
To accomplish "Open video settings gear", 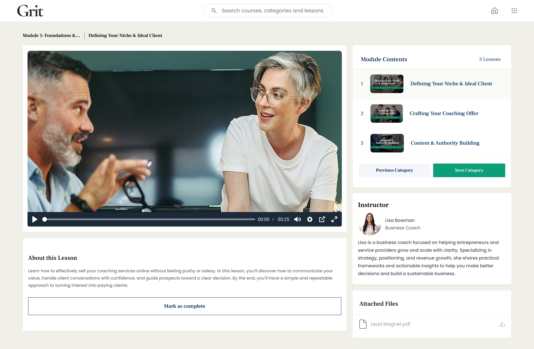I will point(310,220).
